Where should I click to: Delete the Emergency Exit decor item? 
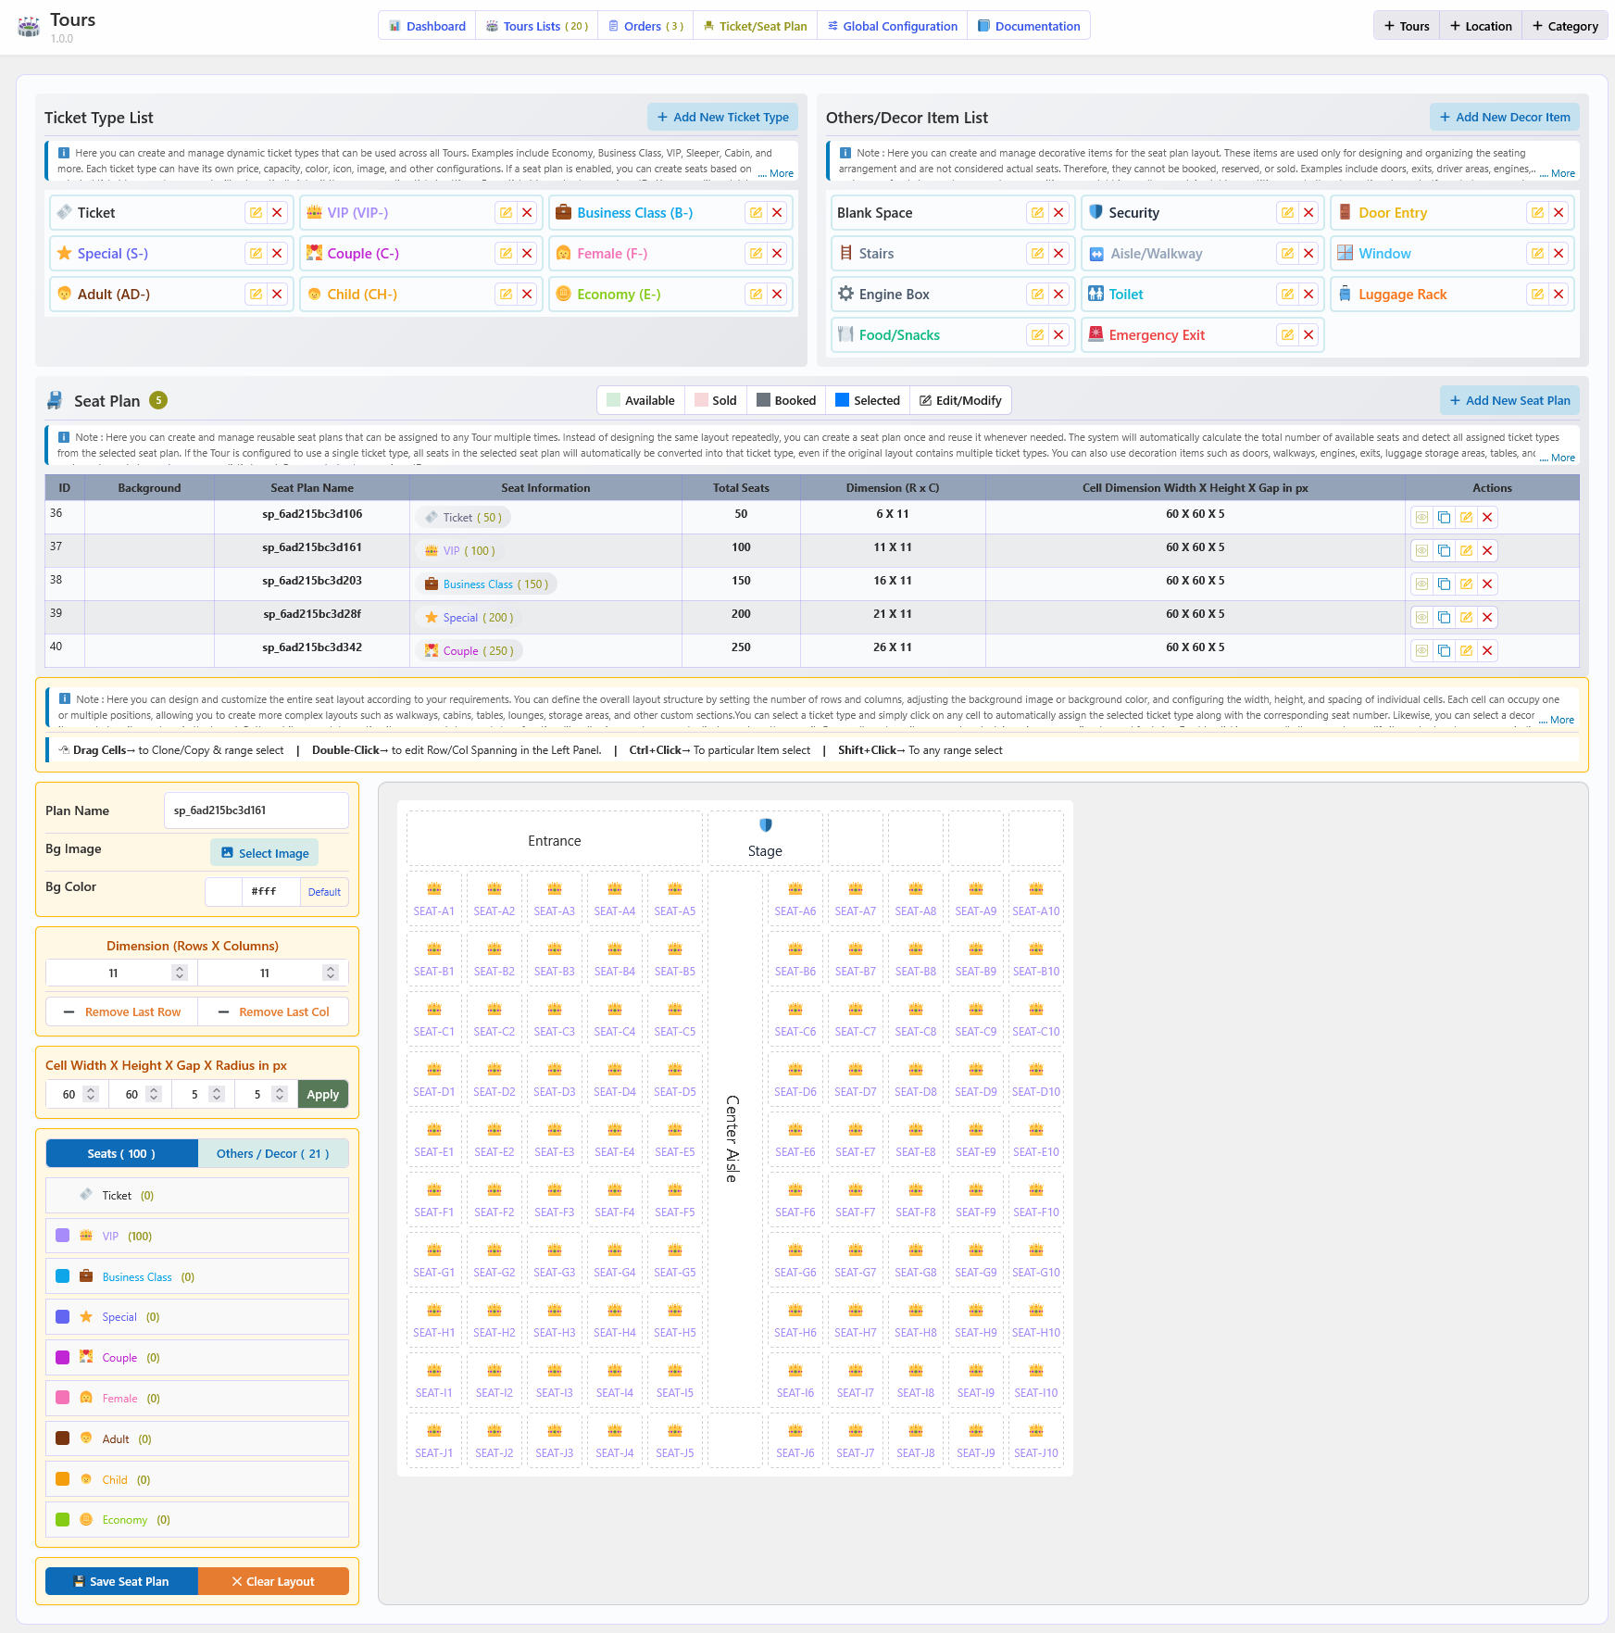pos(1308,335)
